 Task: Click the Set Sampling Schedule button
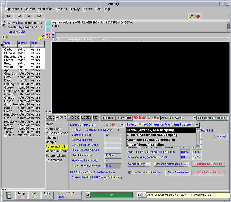click(208, 164)
